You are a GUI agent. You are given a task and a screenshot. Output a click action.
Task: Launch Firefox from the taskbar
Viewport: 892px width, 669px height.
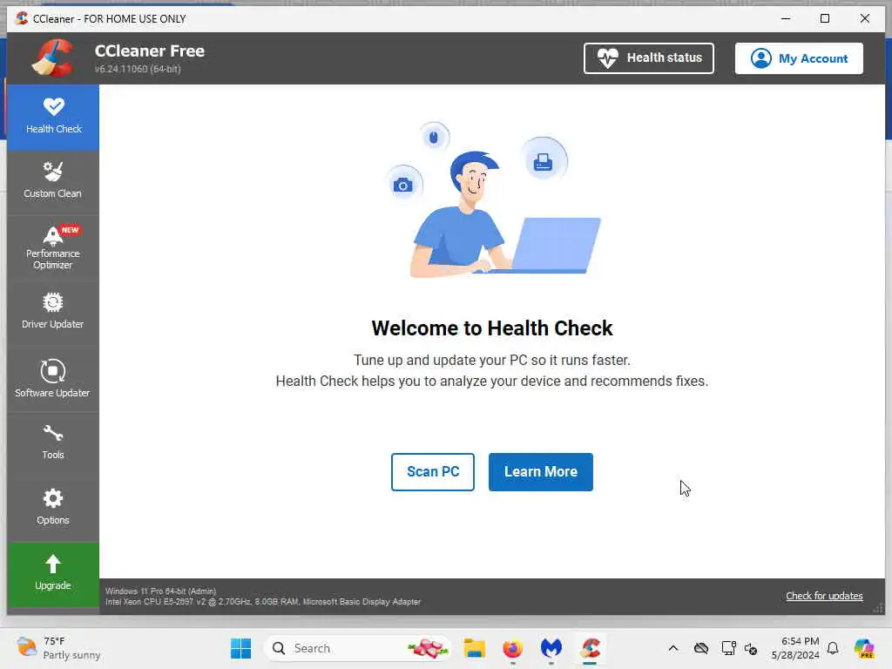tap(512, 648)
